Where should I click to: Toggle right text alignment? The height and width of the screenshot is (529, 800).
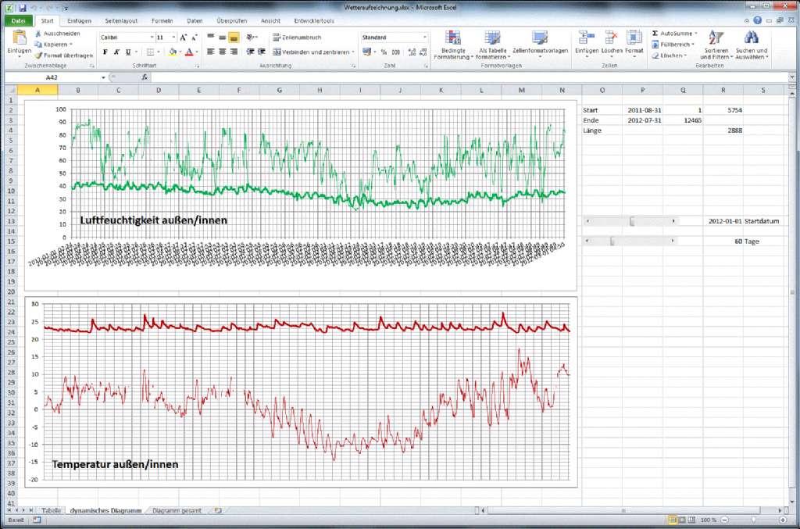pyautogui.click(x=234, y=52)
